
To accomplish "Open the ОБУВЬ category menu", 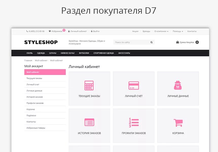I will pyautogui.click(x=30, y=53).
